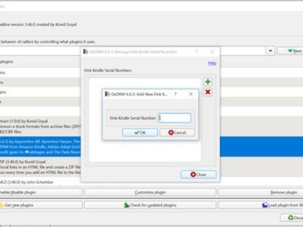Select the Extract (1.0.0) by Kovid Goyal plugin

40,126
